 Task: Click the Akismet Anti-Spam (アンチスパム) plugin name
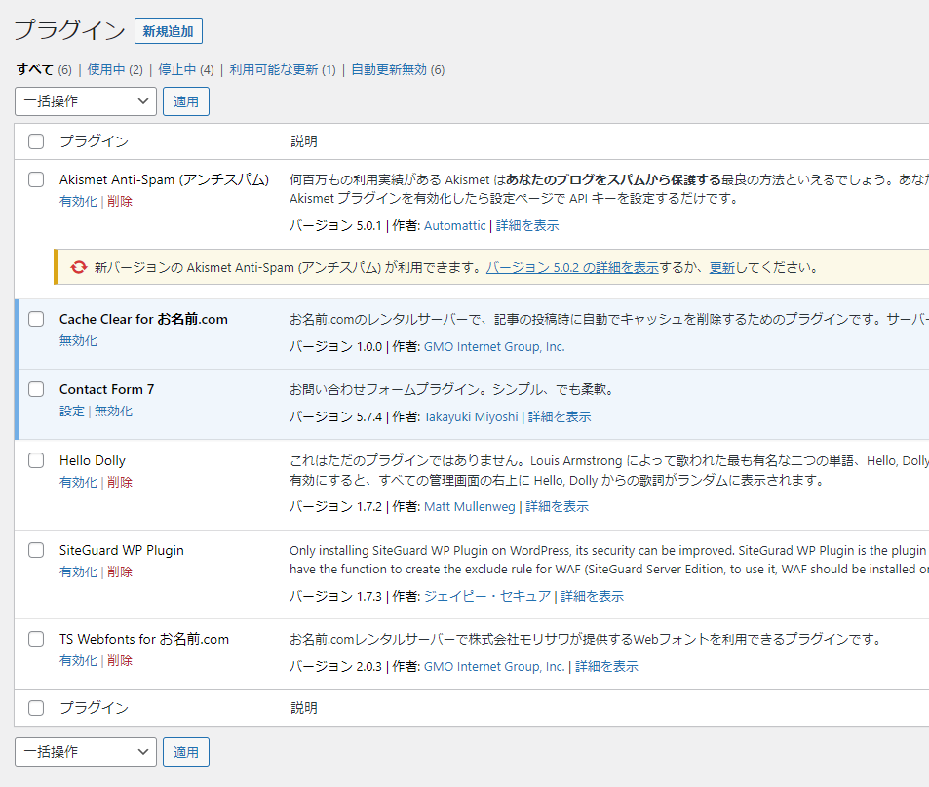click(x=164, y=179)
